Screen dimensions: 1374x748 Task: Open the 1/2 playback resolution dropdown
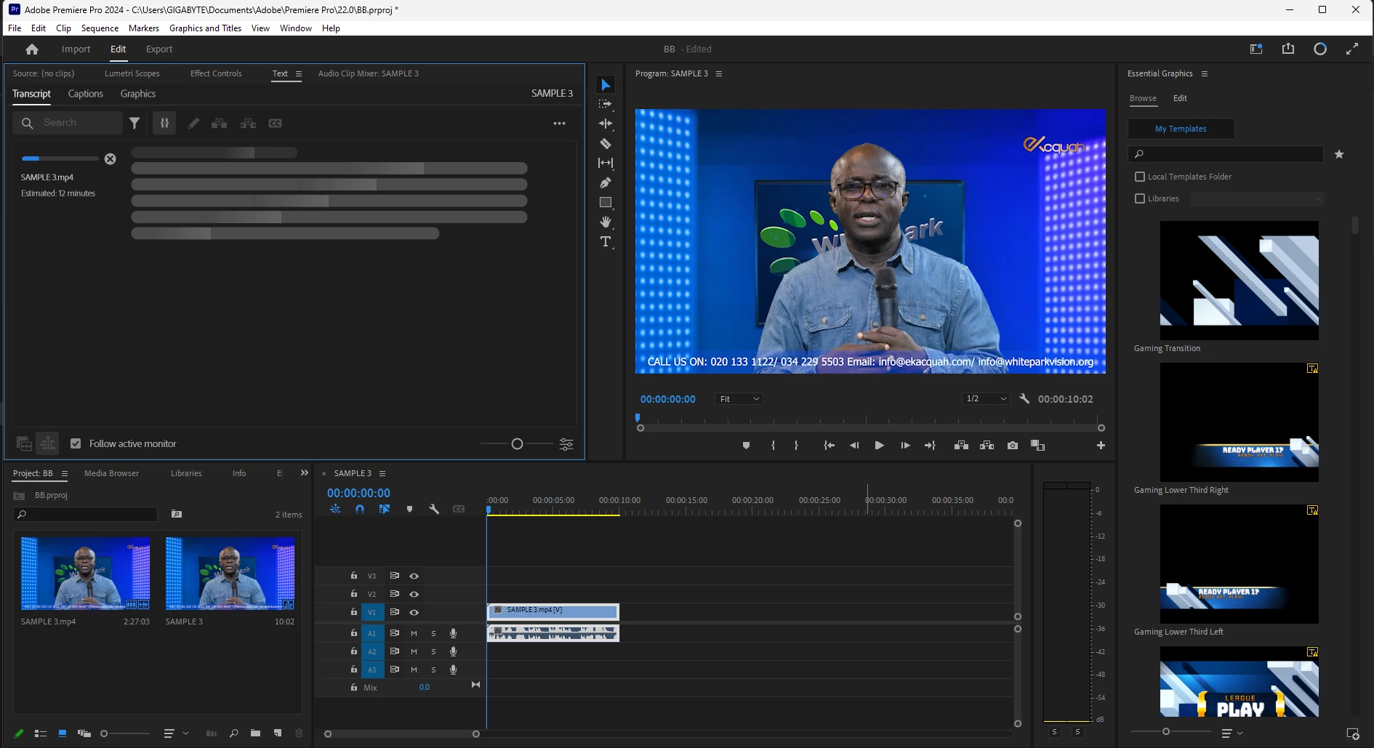click(x=986, y=399)
